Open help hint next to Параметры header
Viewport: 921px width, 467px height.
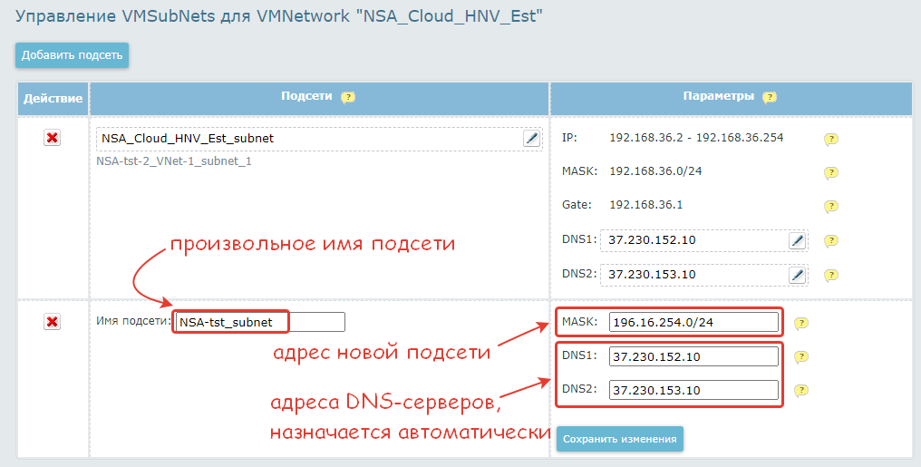pos(770,98)
